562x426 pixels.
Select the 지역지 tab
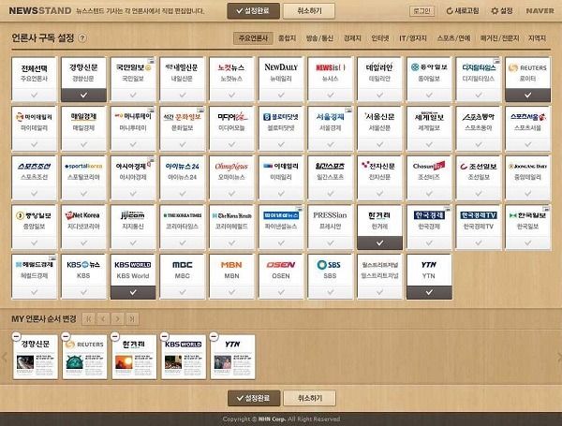[537, 38]
